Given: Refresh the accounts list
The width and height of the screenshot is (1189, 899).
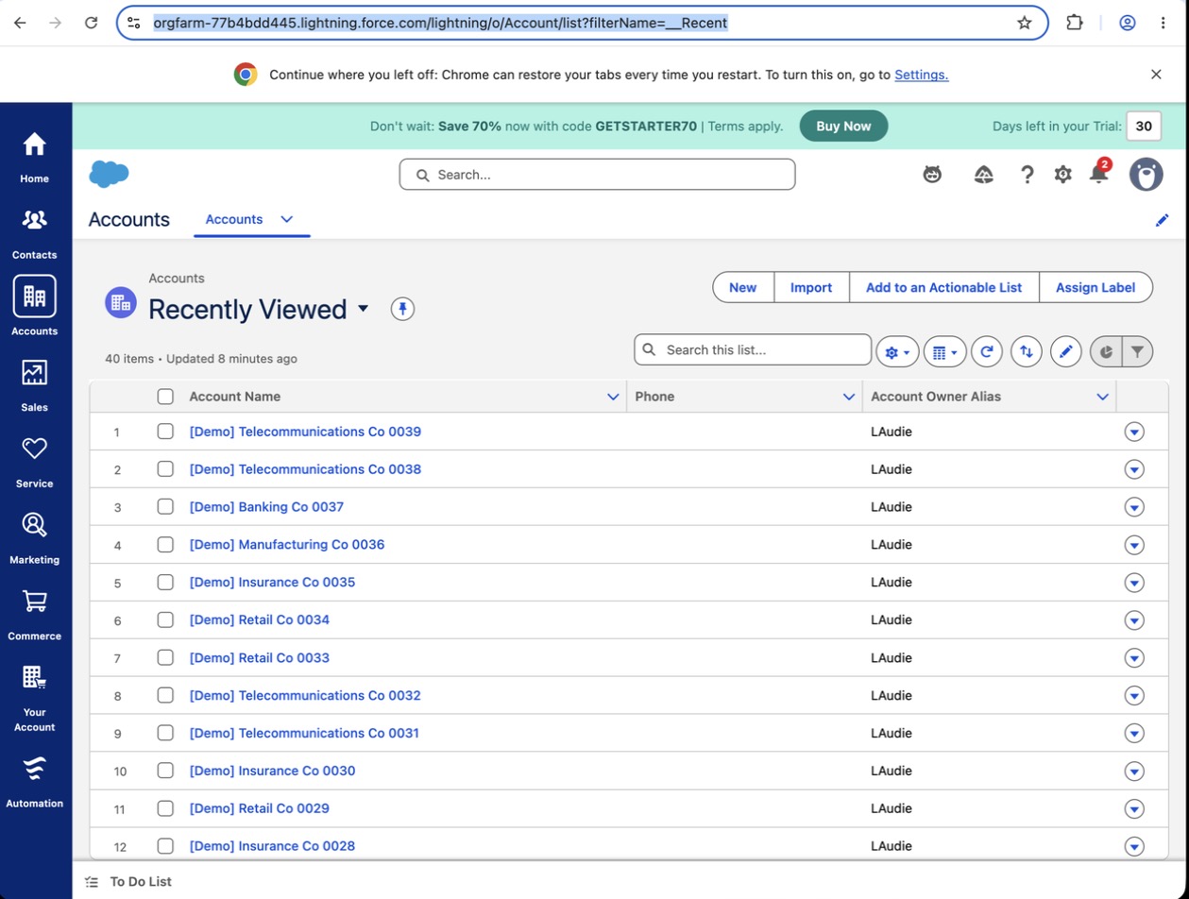Looking at the screenshot, I should click(x=987, y=351).
